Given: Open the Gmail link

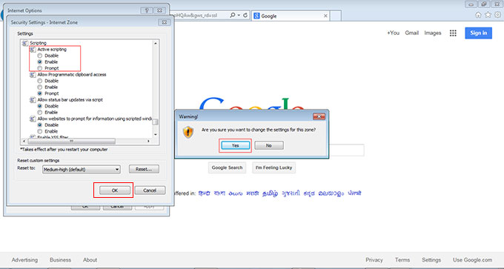Looking at the screenshot, I should [x=412, y=33].
